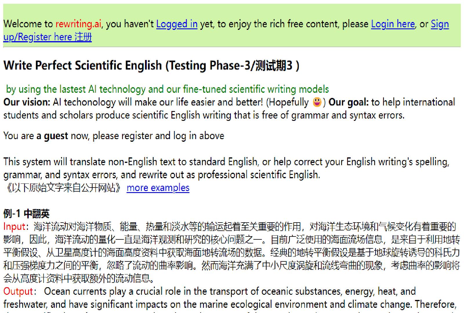464x313 pixels.
Task: Click the red Output label
Action: tap(17, 291)
